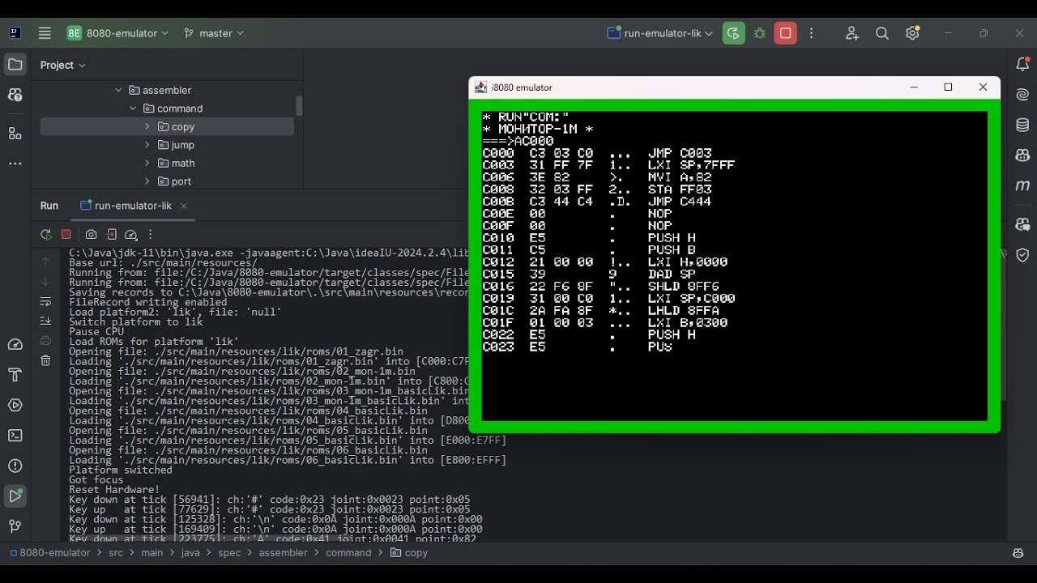
Task: Open Terminal tool window
Action: pos(15,435)
